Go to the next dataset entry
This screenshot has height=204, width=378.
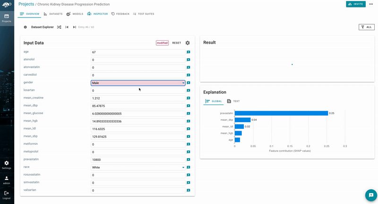click(x=74, y=27)
